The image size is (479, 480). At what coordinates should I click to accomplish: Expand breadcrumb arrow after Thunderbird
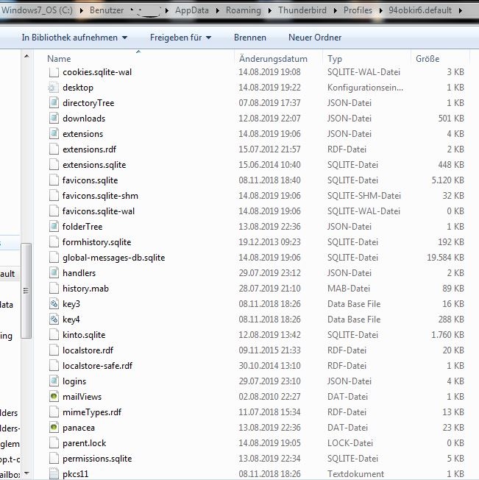(x=336, y=11)
